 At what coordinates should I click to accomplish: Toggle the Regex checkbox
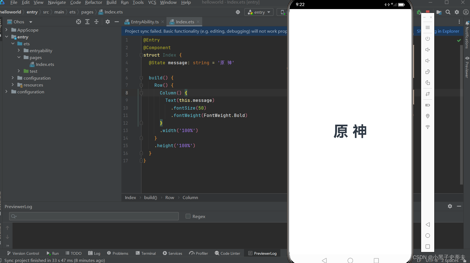(x=188, y=216)
